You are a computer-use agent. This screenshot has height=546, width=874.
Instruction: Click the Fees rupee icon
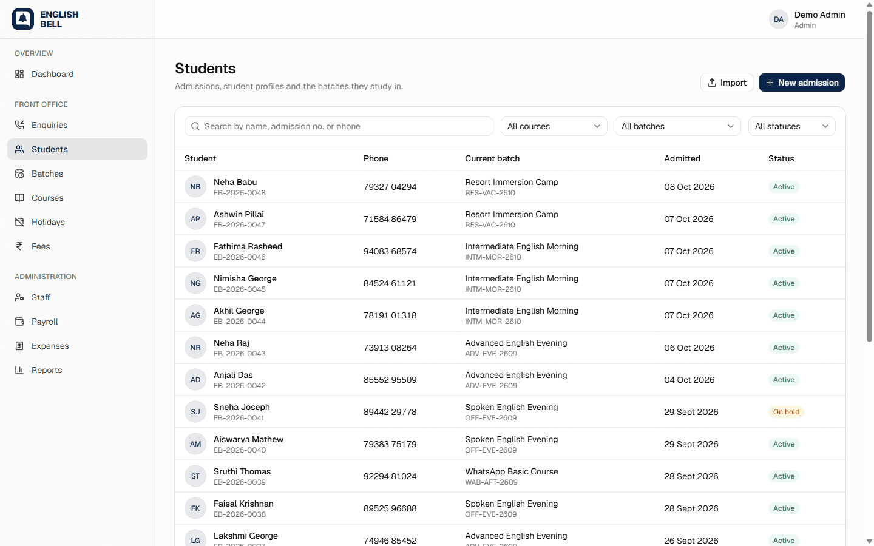(19, 246)
